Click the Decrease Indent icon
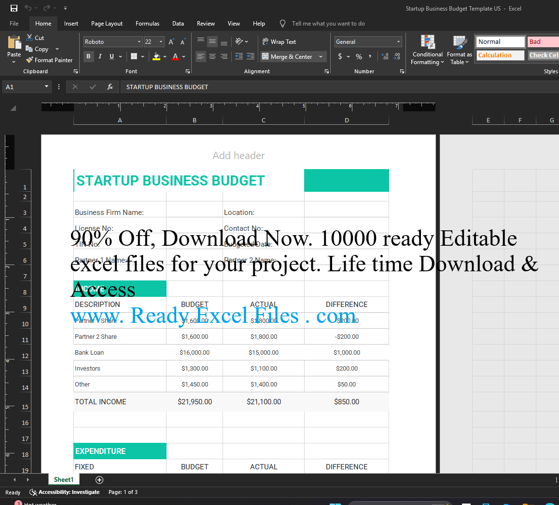Viewport: 559px width, 505px height. coord(239,56)
